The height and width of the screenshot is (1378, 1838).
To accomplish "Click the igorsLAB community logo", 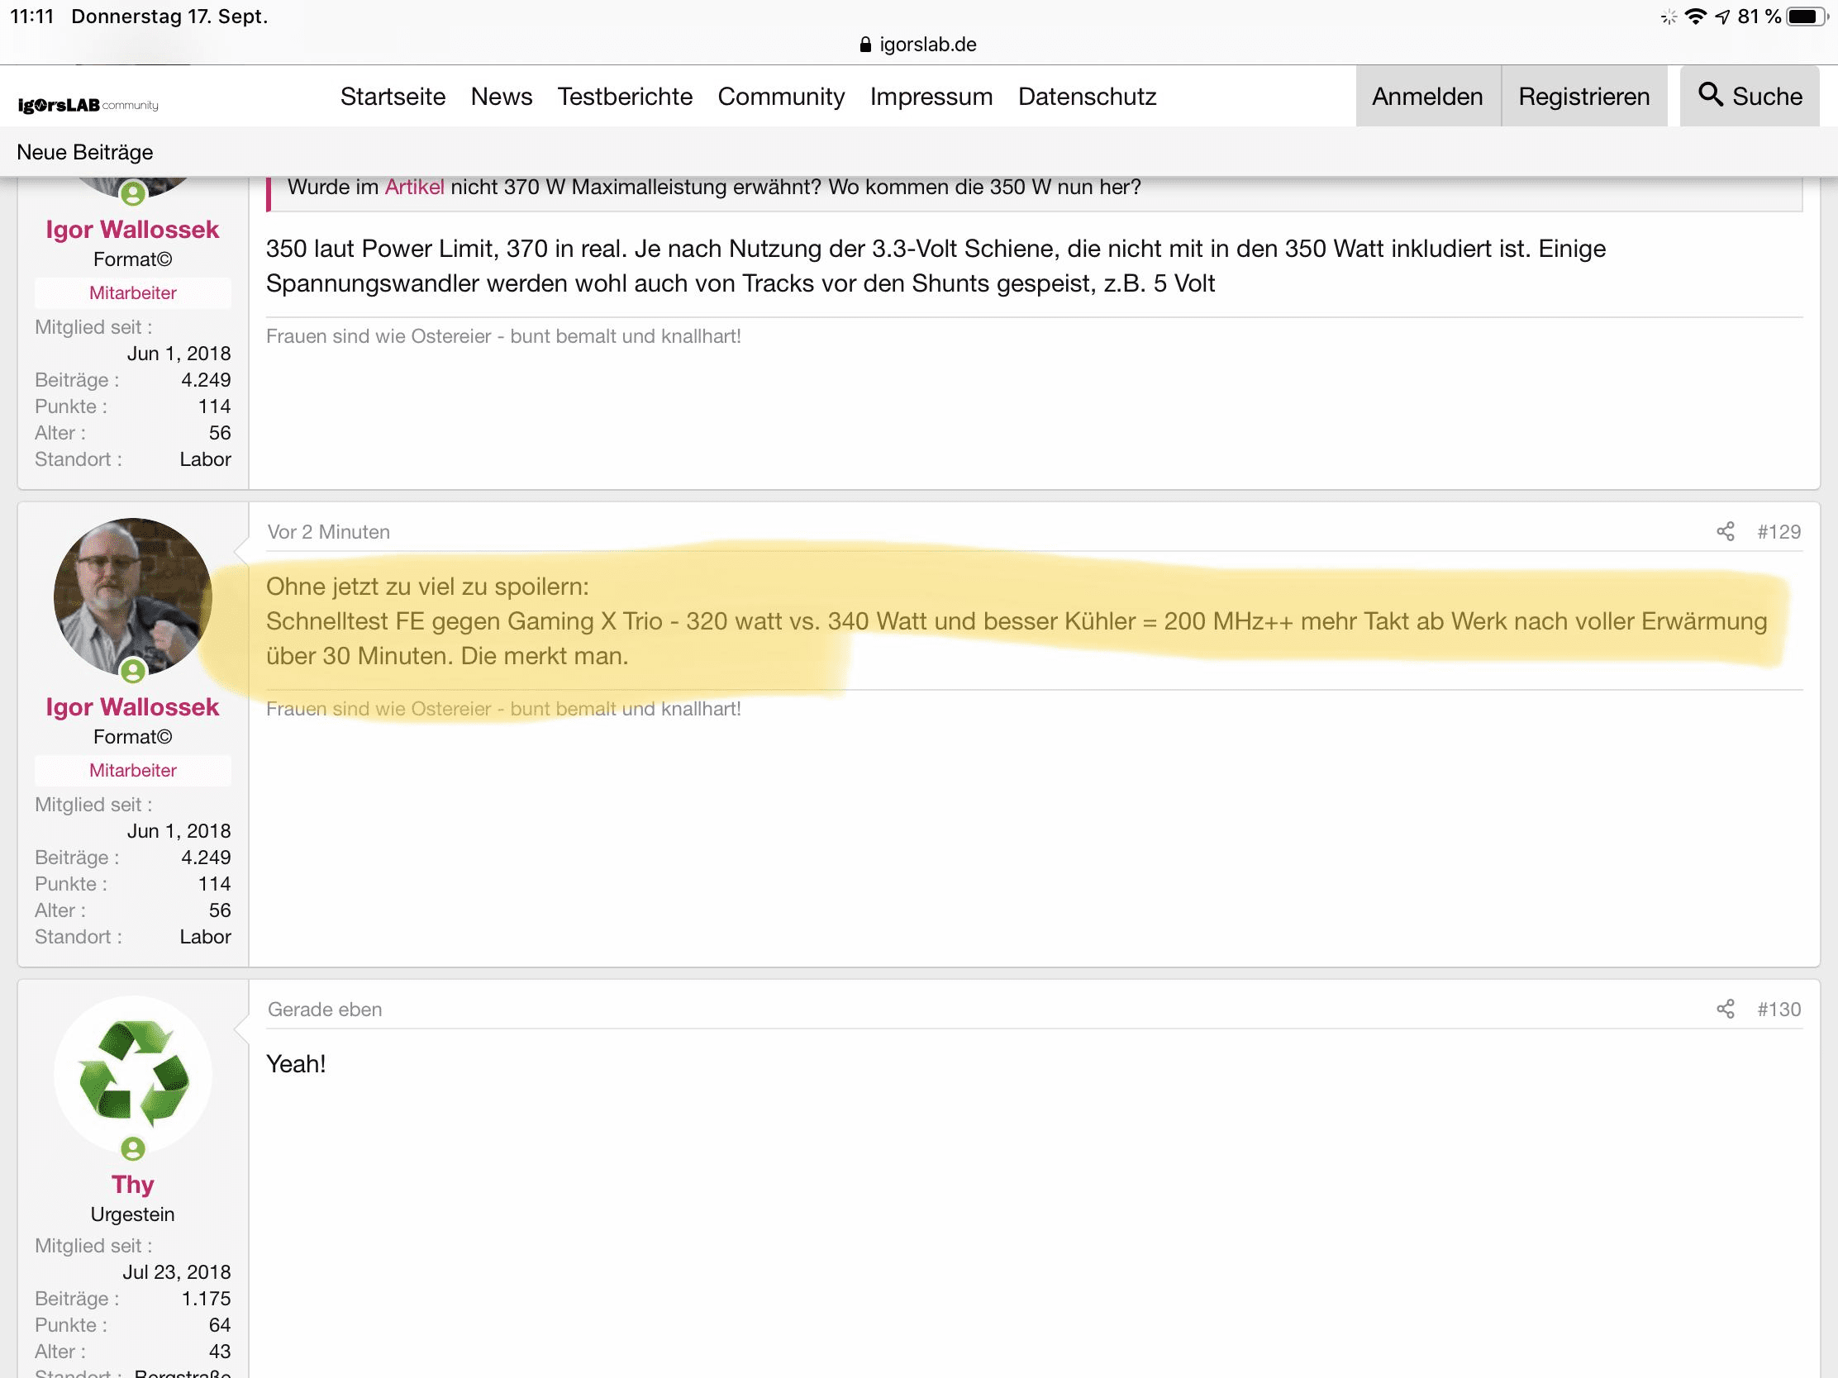I will pos(88,106).
